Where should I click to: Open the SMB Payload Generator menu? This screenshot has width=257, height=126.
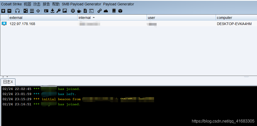click(81, 4)
